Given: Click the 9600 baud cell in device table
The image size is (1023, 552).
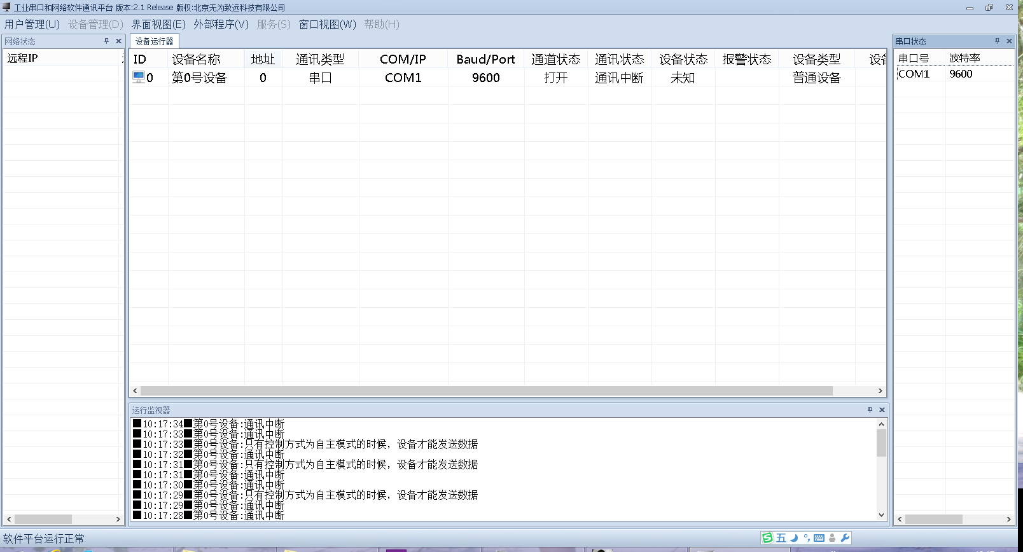Looking at the screenshot, I should pyautogui.click(x=486, y=78).
